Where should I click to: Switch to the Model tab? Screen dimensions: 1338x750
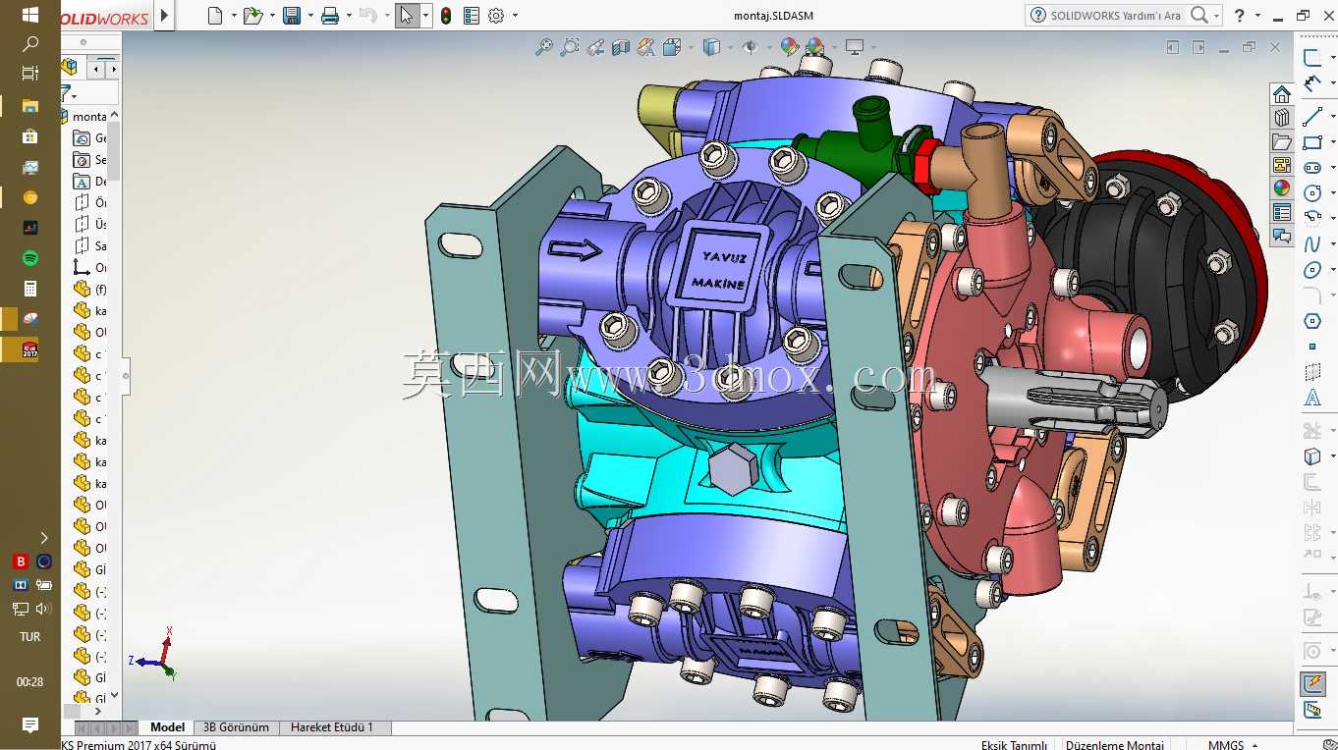[167, 727]
